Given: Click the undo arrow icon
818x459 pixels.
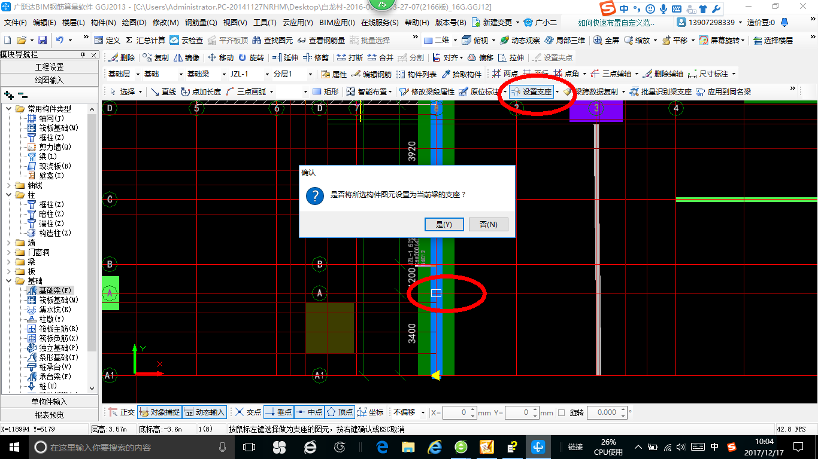Looking at the screenshot, I should (60, 40).
